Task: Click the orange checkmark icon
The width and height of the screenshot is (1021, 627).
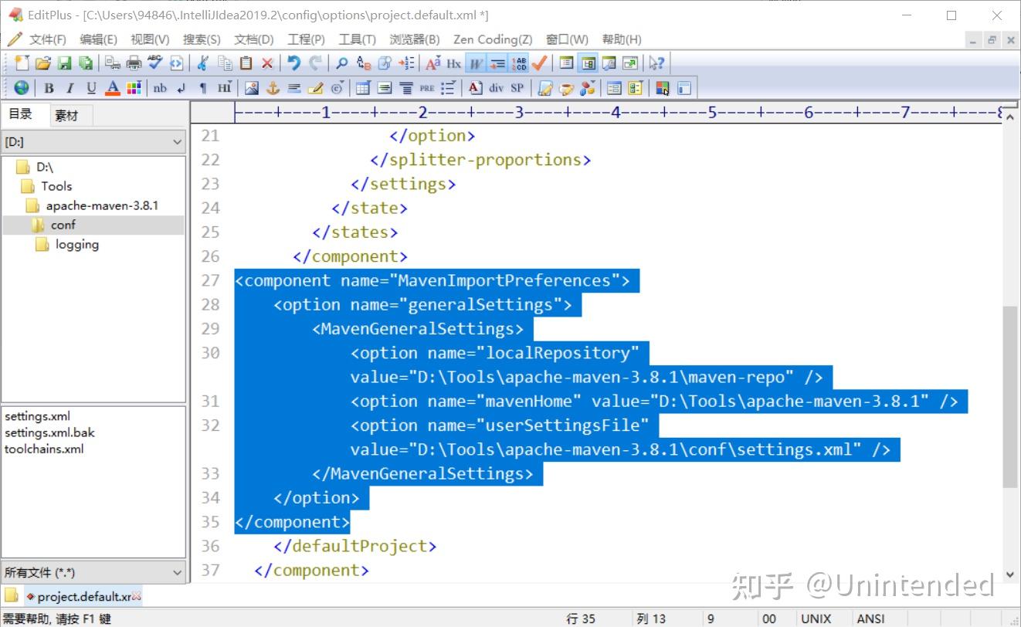Action: point(539,63)
